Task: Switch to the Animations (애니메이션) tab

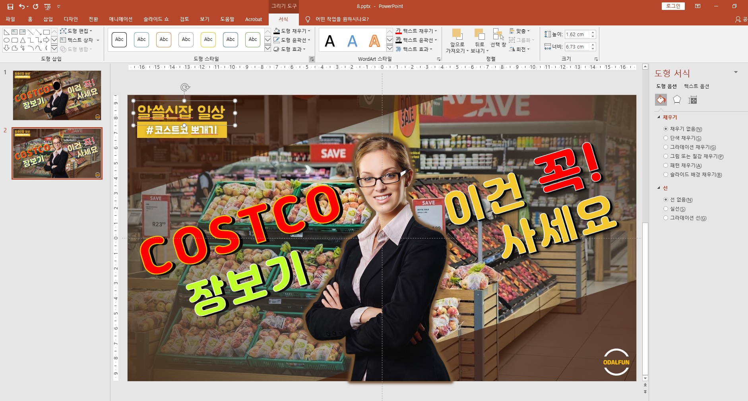Action: pos(121,19)
